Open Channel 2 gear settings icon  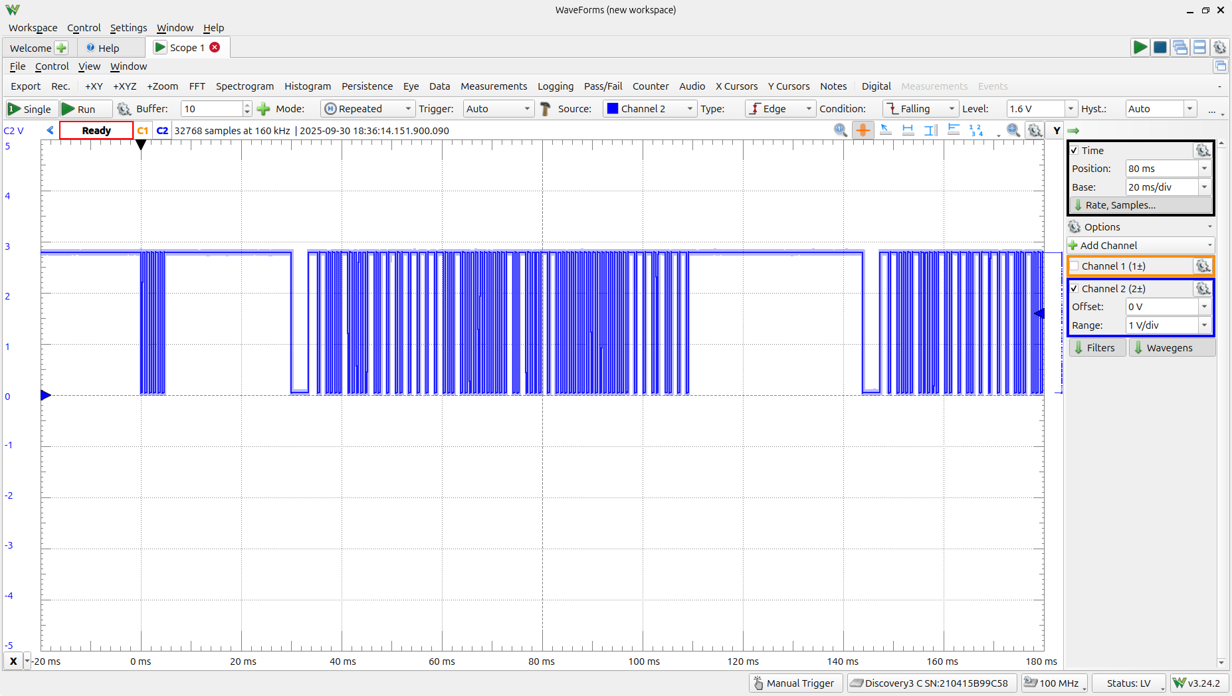pyautogui.click(x=1203, y=288)
